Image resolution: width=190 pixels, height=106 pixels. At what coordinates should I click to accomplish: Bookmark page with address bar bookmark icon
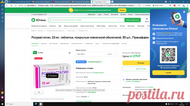pos(139,5)
